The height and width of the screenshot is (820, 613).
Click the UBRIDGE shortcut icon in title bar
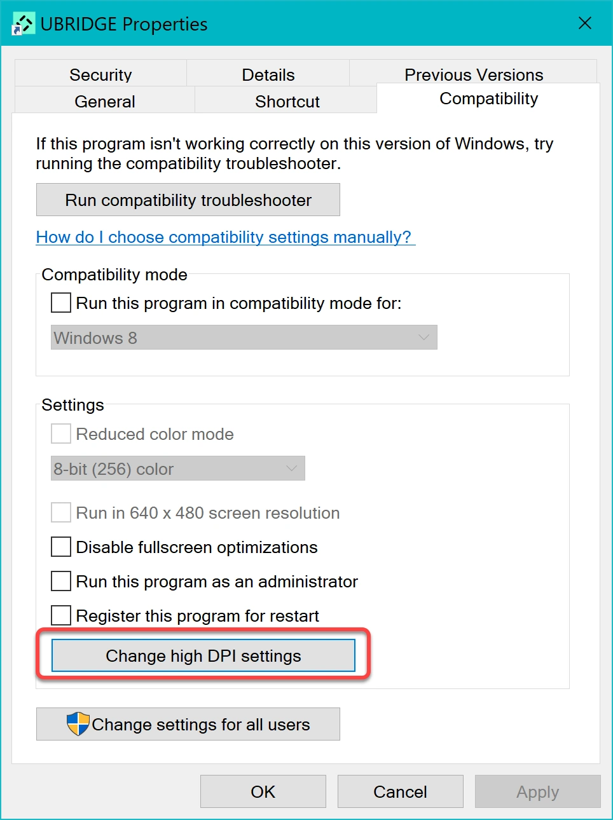23,24
